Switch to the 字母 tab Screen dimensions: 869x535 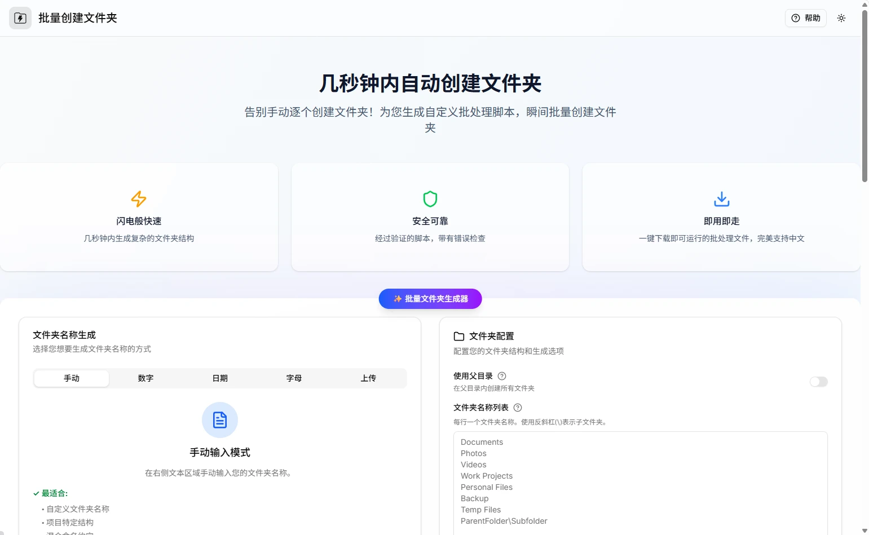pos(294,378)
